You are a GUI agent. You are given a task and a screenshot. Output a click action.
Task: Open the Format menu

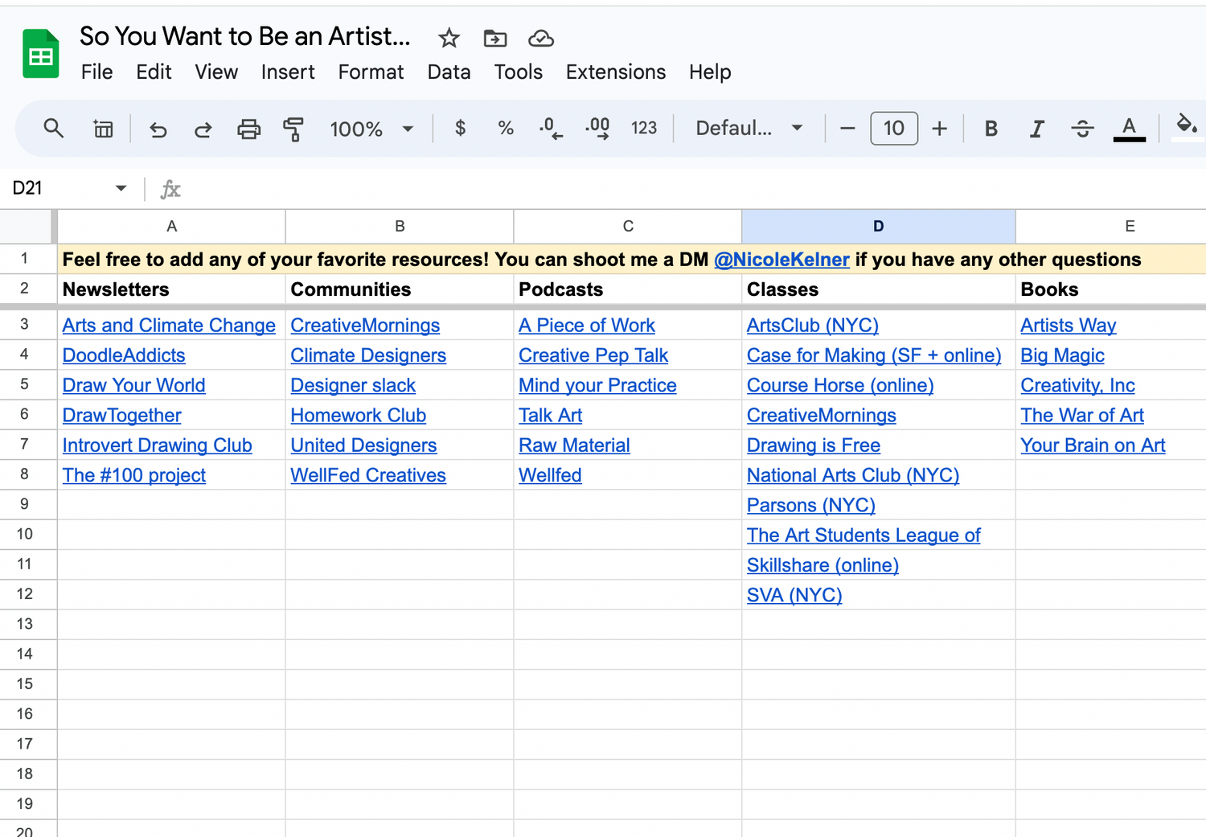[x=371, y=72]
